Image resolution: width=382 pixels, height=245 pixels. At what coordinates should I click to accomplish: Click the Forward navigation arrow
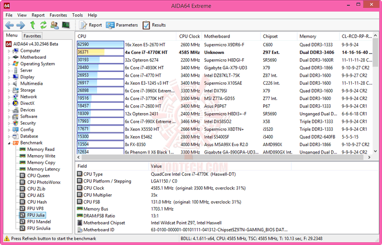tap(21, 25)
